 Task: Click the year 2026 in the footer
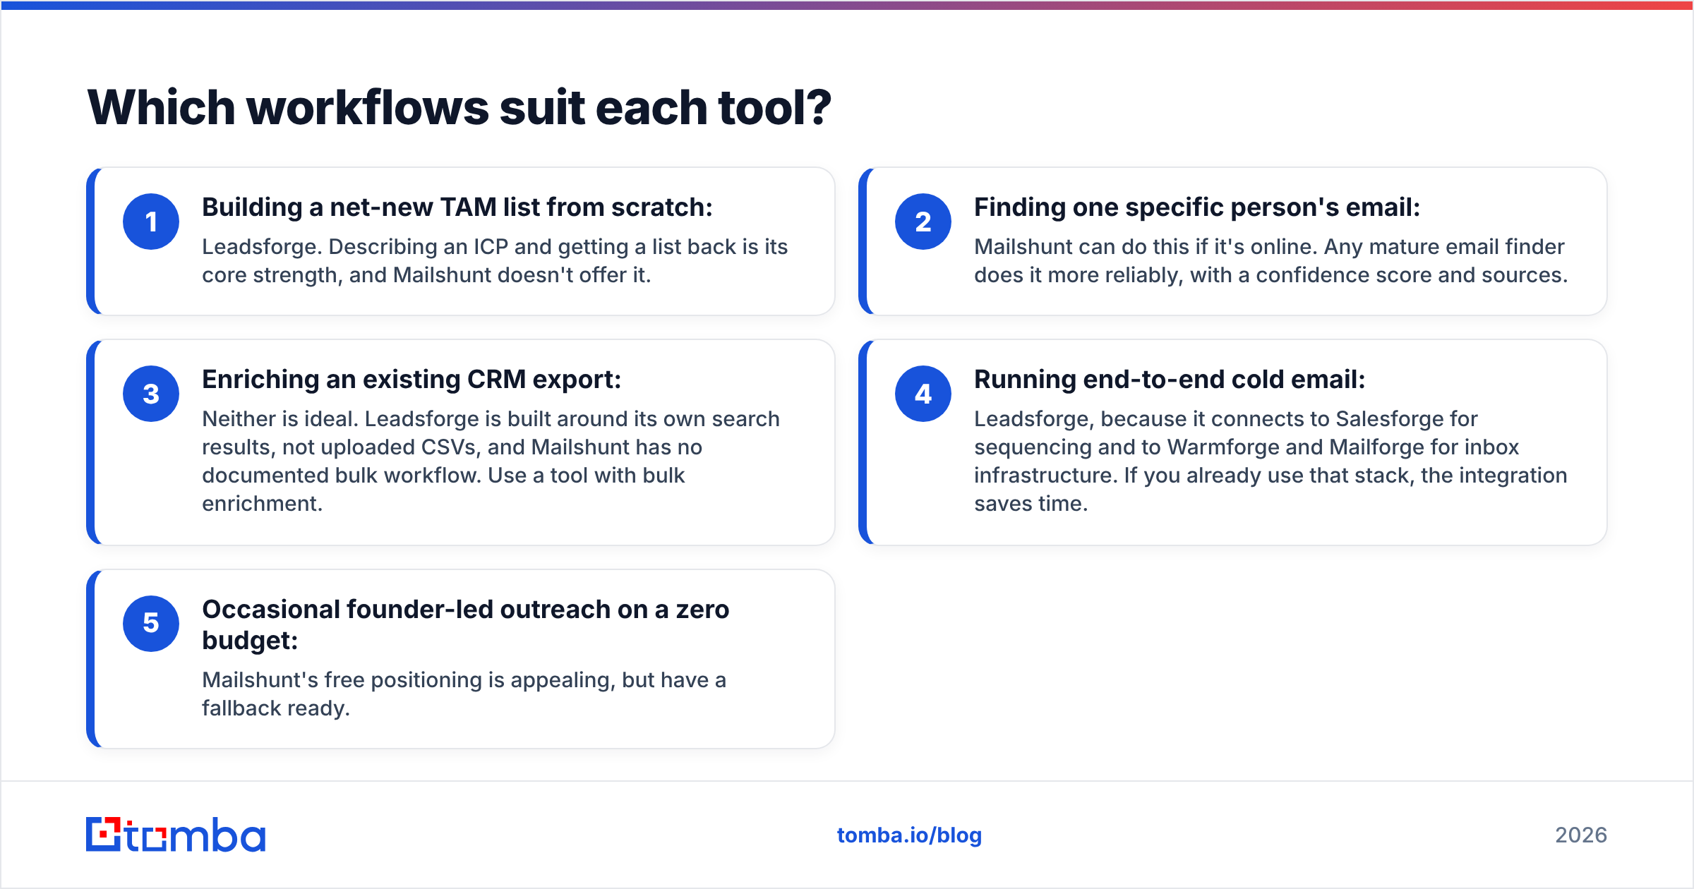click(1581, 835)
